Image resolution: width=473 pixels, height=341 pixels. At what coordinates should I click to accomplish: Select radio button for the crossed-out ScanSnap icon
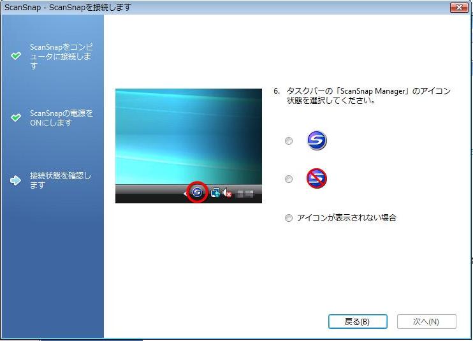(x=289, y=179)
